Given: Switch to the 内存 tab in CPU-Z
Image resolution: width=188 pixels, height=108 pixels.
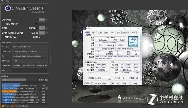Looking at the screenshot, I should pos(106,32).
